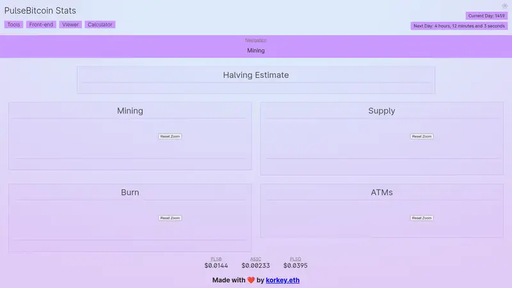
Task: Open the Viewer menu item
Action: (70, 24)
